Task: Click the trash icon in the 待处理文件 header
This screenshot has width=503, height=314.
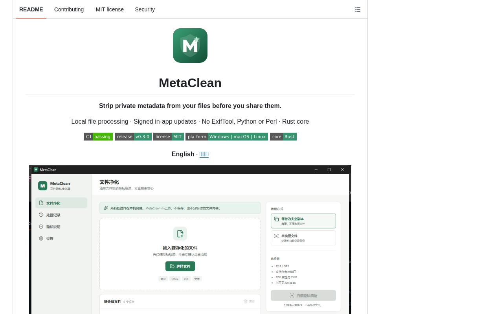Action: 245,301
